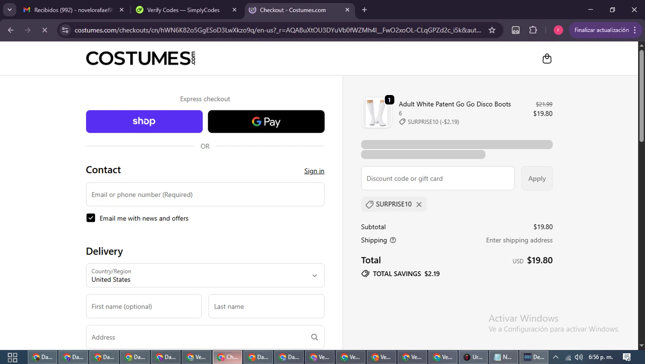Click the media control icon next to extensions
Screen dimensions: 645x364
click(516, 30)
